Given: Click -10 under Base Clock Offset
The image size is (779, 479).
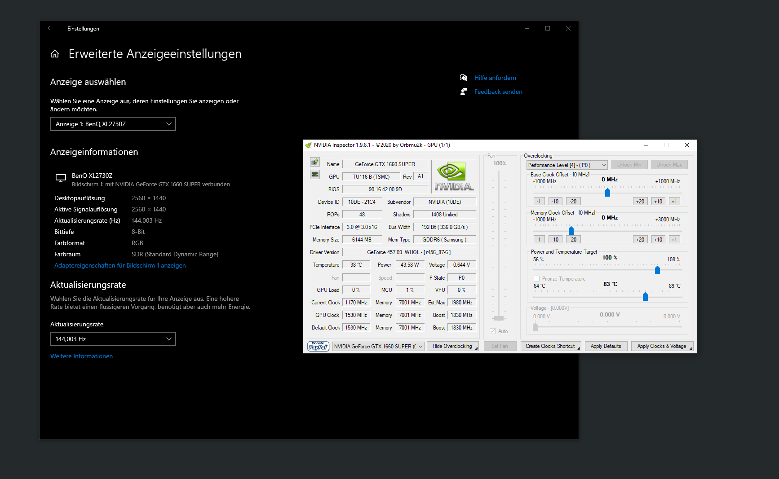Looking at the screenshot, I should [555, 201].
